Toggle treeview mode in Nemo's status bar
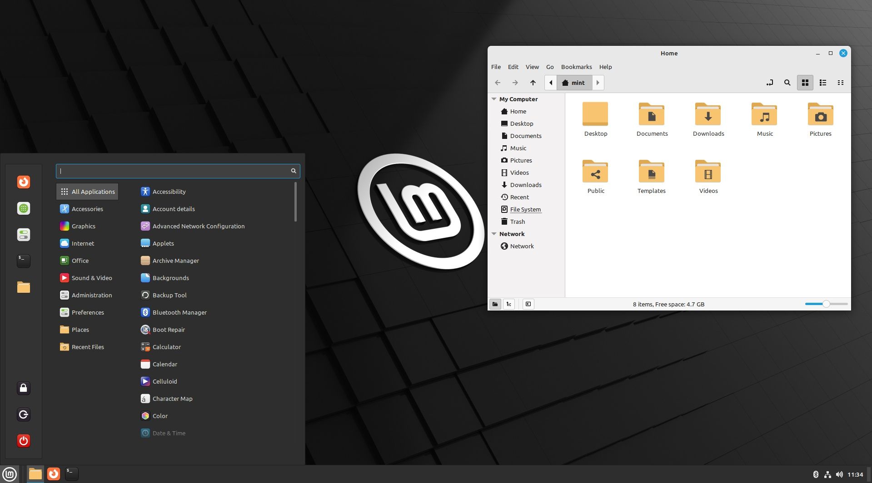This screenshot has width=872, height=483. pyautogui.click(x=508, y=304)
